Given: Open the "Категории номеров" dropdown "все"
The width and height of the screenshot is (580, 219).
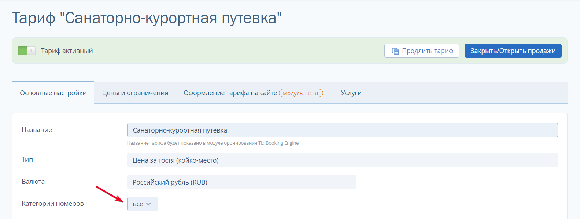Looking at the screenshot, I should point(143,204).
